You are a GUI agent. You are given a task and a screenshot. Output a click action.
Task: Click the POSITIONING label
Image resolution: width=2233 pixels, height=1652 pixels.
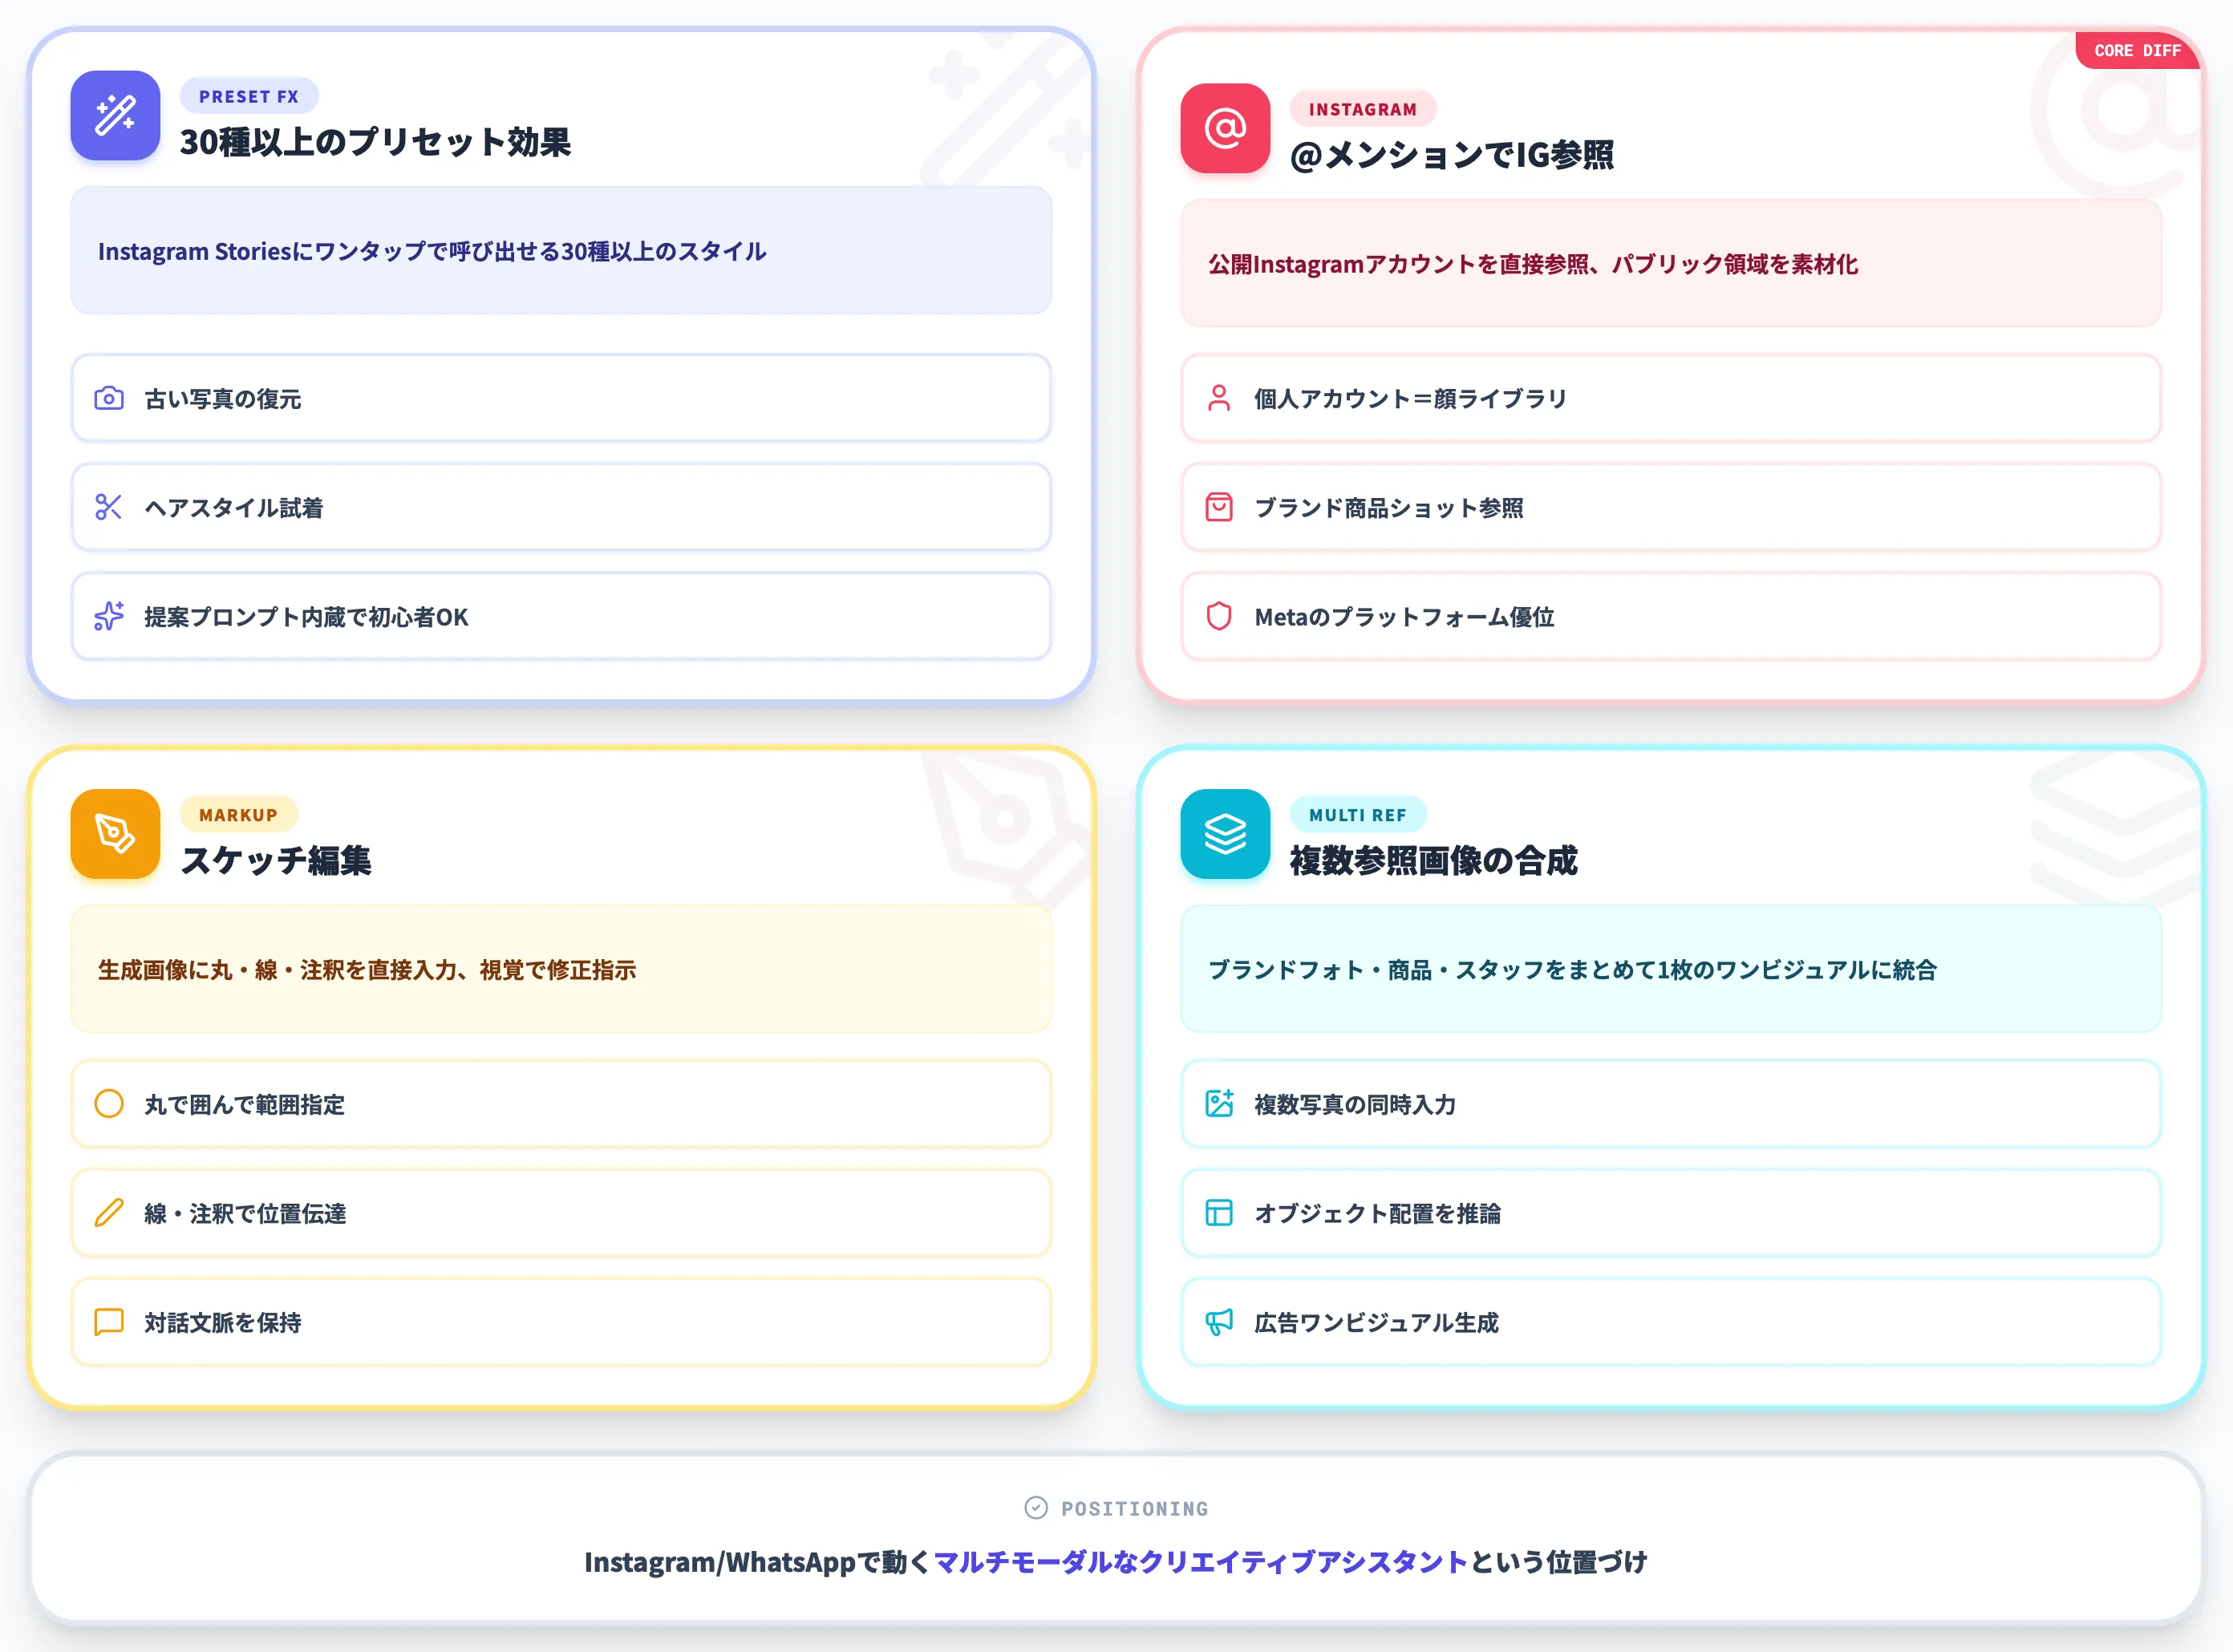[x=1135, y=1508]
